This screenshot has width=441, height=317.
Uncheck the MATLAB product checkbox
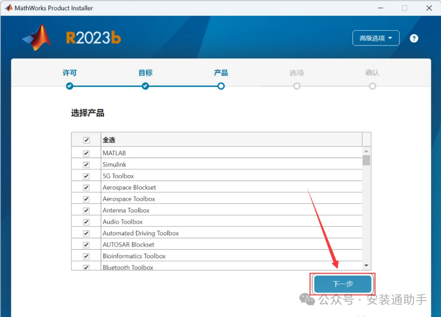[86, 153]
